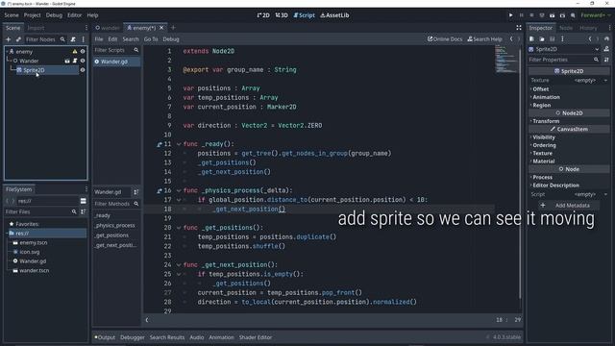This screenshot has height=346, width=615.
Task: Expand the Process section in Inspector
Action: click(542, 177)
